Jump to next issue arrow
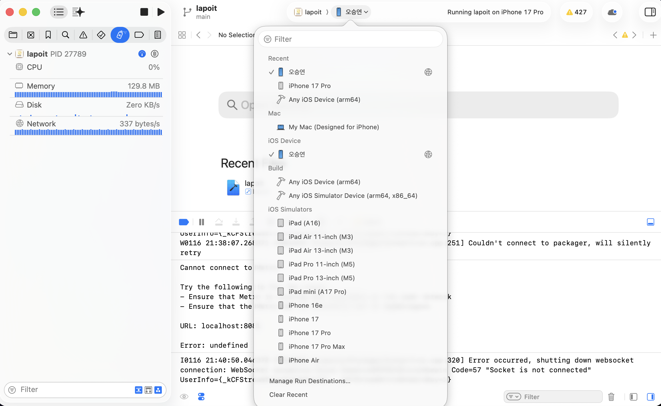The width and height of the screenshot is (661, 406). point(634,35)
